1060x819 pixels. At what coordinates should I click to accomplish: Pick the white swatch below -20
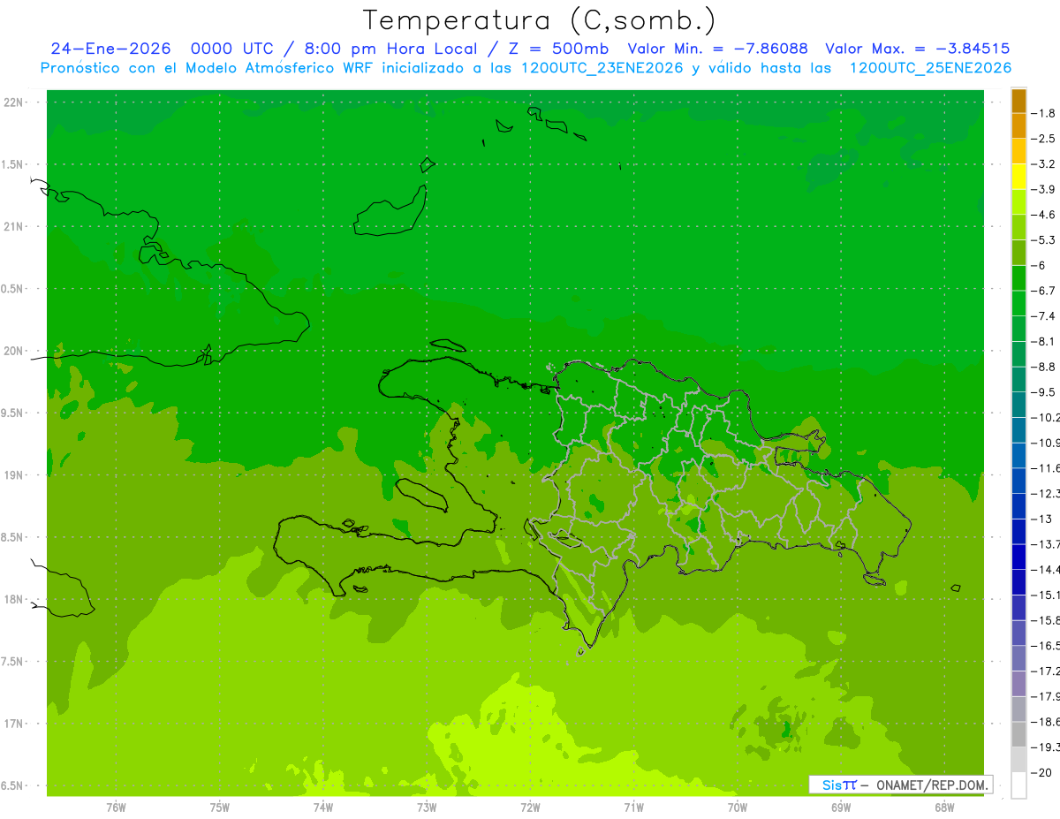1018,785
